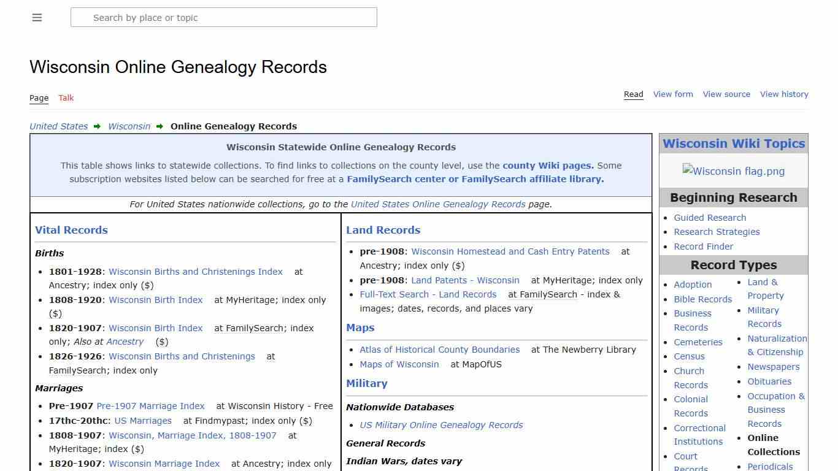Click Record Finder sidebar link
The height and width of the screenshot is (471, 838).
(x=703, y=246)
